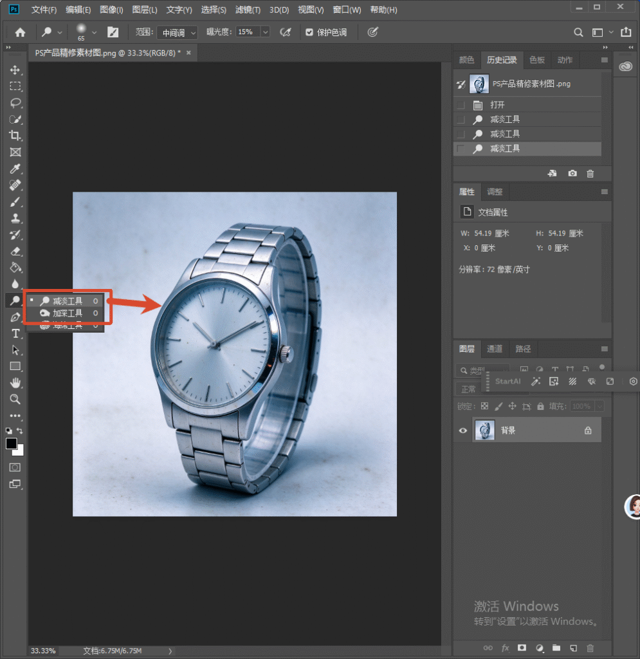The image size is (640, 659).
Task: Expand the 曝光度 15% slider dropdown
Action: [x=266, y=32]
